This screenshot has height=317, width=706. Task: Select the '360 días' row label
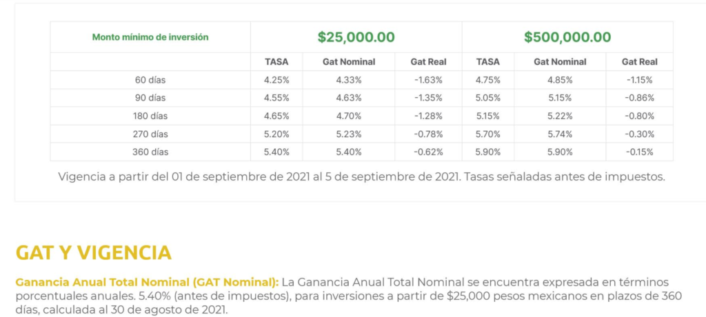click(150, 152)
